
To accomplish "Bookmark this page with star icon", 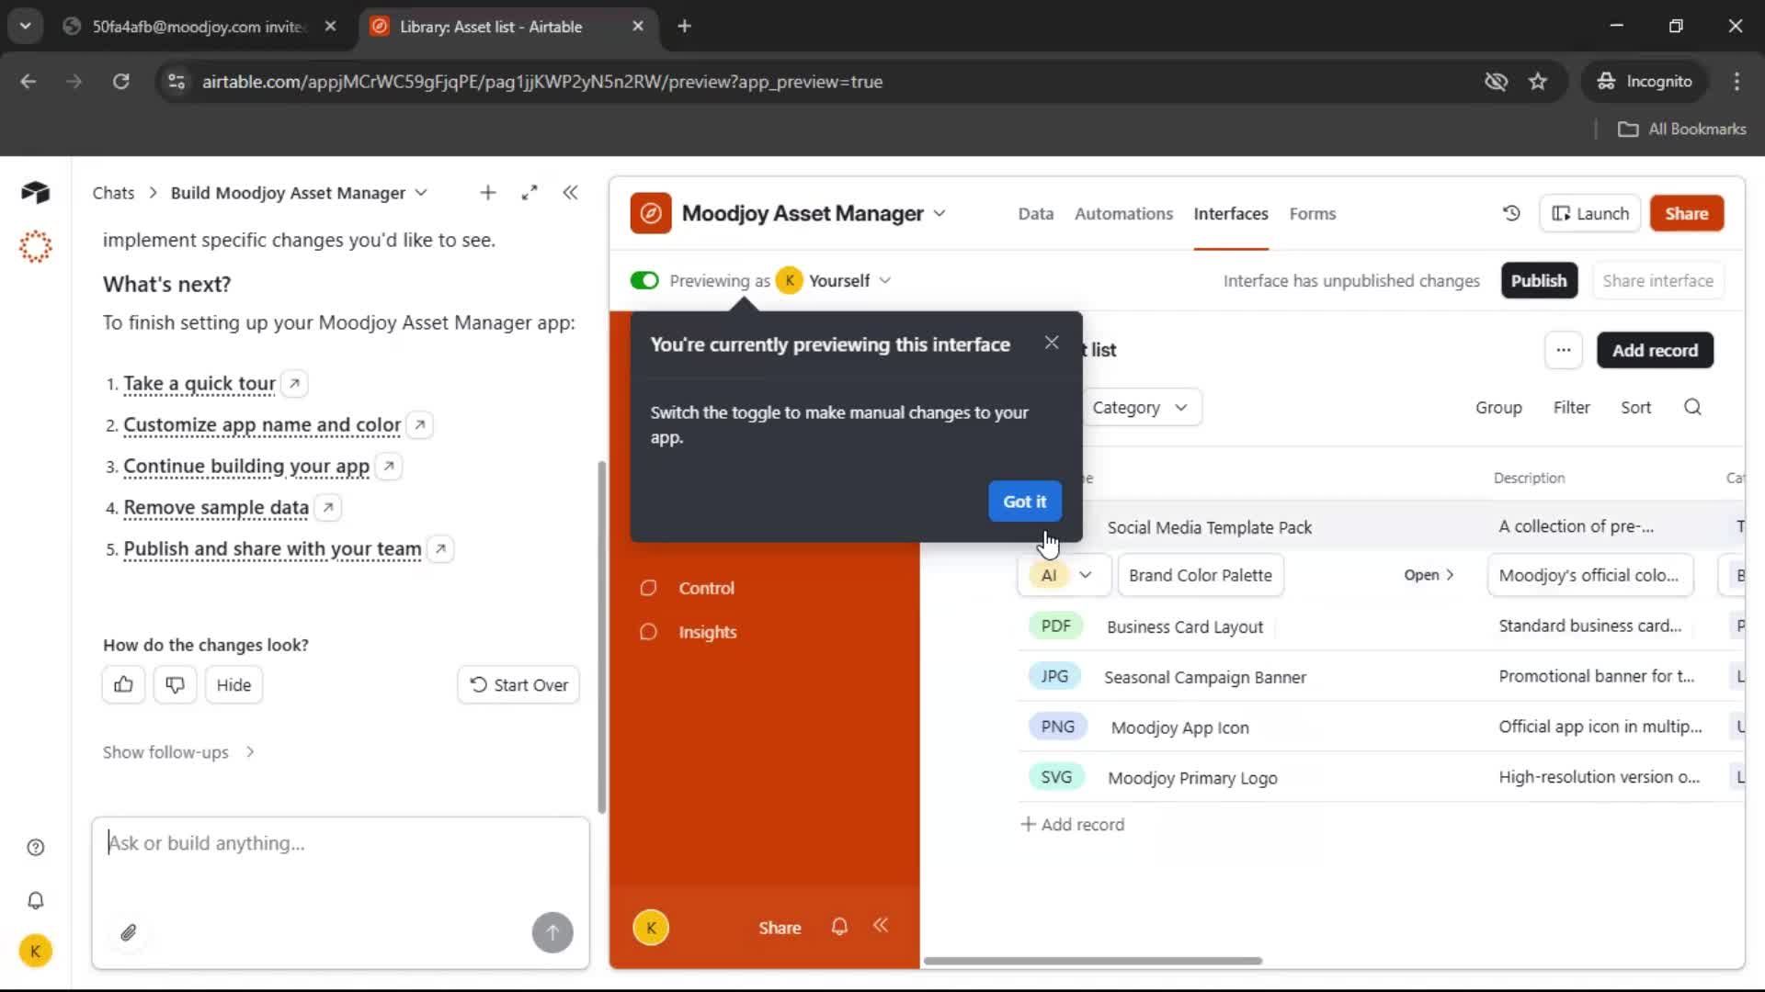I will click(x=1538, y=81).
